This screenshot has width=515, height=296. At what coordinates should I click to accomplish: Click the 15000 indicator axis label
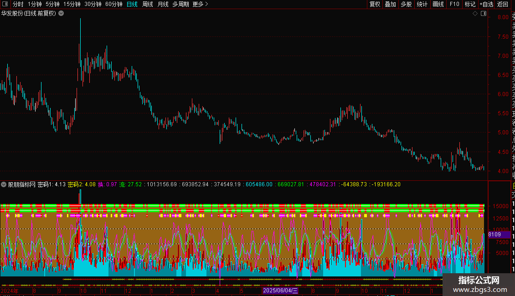tap(500, 206)
